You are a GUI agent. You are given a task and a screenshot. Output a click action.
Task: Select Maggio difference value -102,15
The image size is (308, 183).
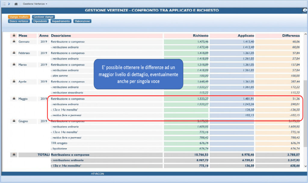click(295, 115)
